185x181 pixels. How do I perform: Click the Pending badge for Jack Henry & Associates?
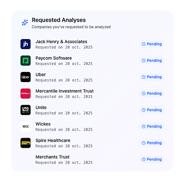pos(152,44)
